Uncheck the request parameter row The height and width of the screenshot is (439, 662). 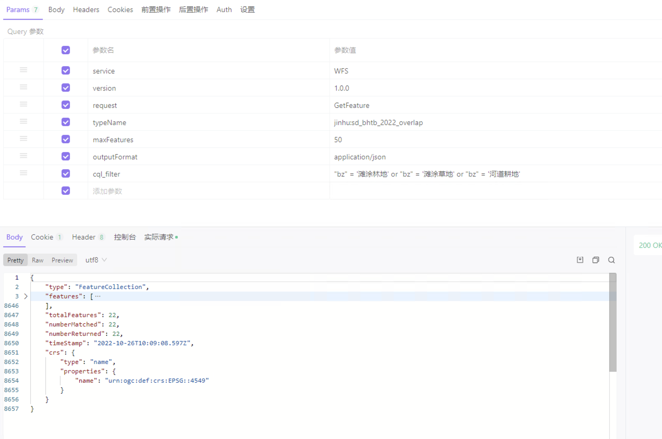point(66,104)
